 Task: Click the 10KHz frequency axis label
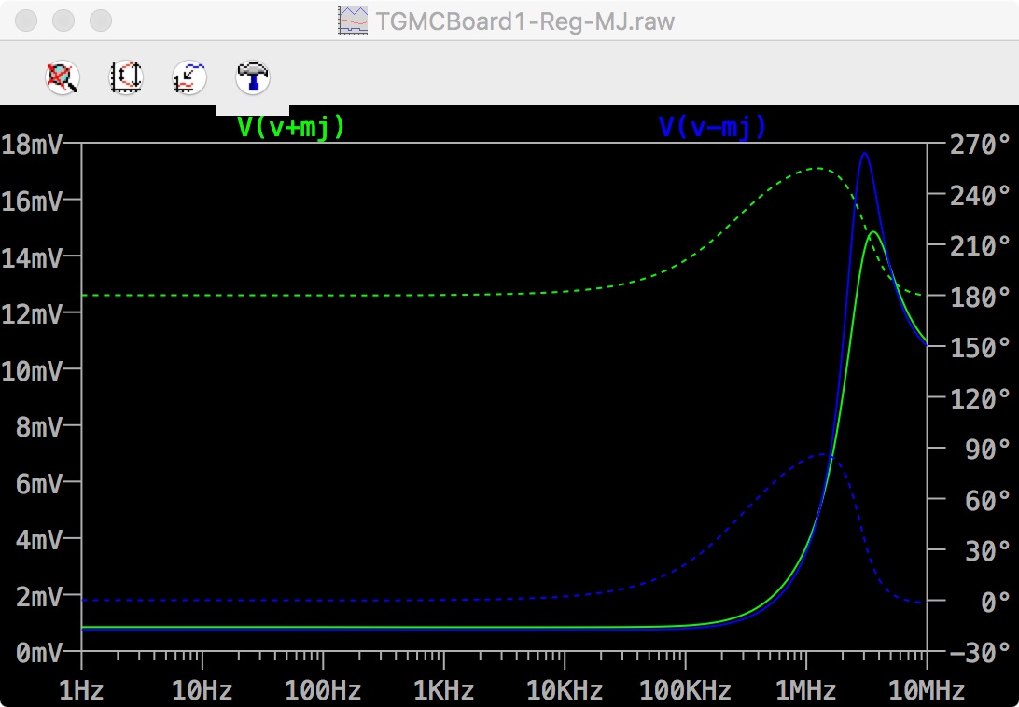click(x=564, y=689)
